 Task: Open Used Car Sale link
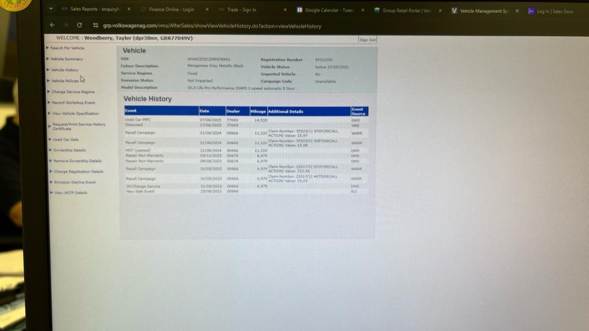66,139
